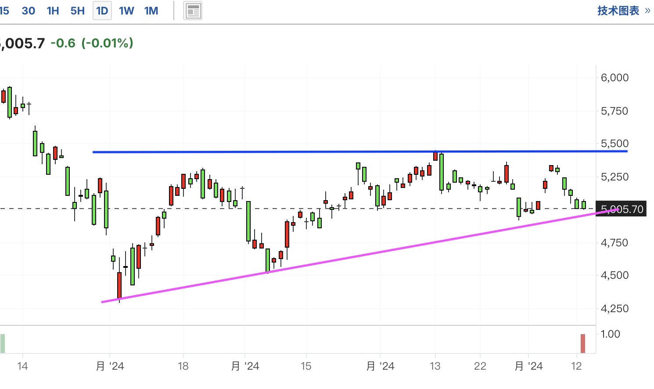The height and width of the screenshot is (389, 654).
Task: Click the chart layout icon
Action: (x=193, y=11)
